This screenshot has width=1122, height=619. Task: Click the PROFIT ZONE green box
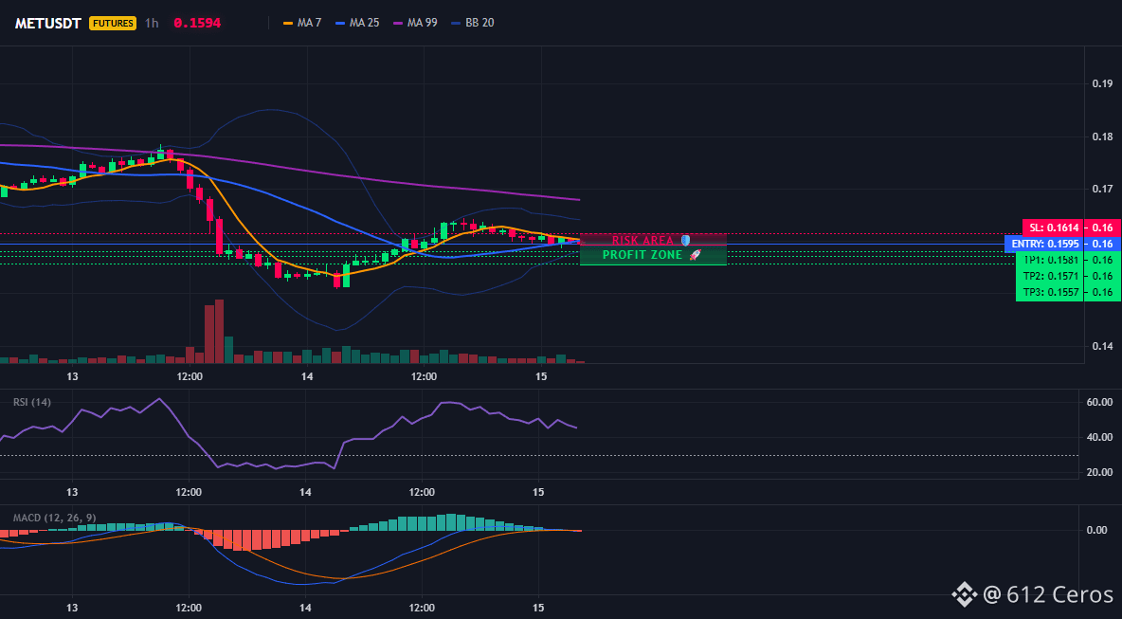653,255
